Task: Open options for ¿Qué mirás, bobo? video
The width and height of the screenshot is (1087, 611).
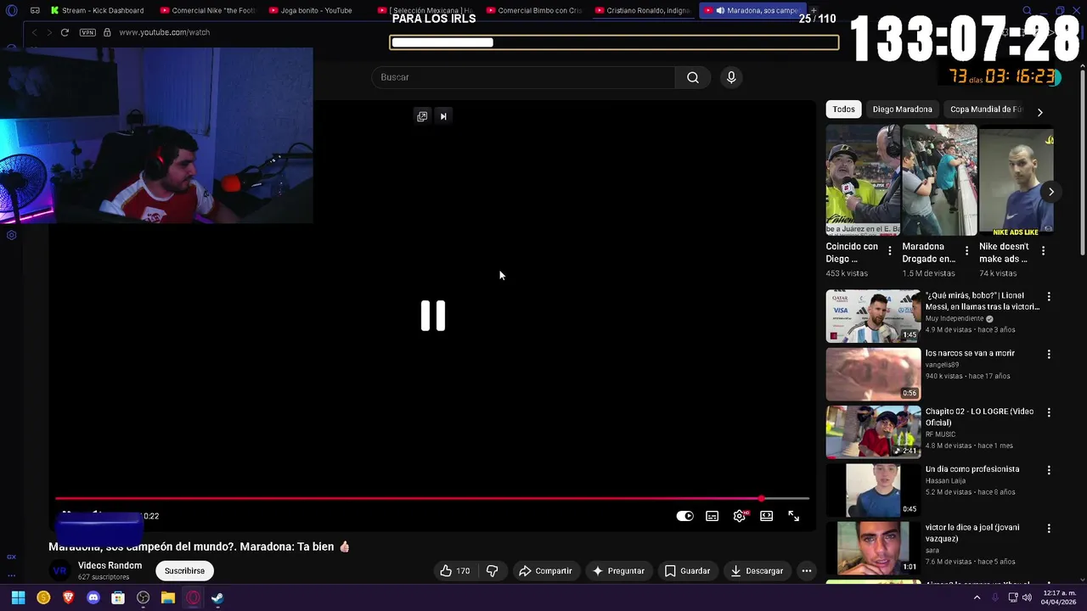Action: pos(1049,297)
